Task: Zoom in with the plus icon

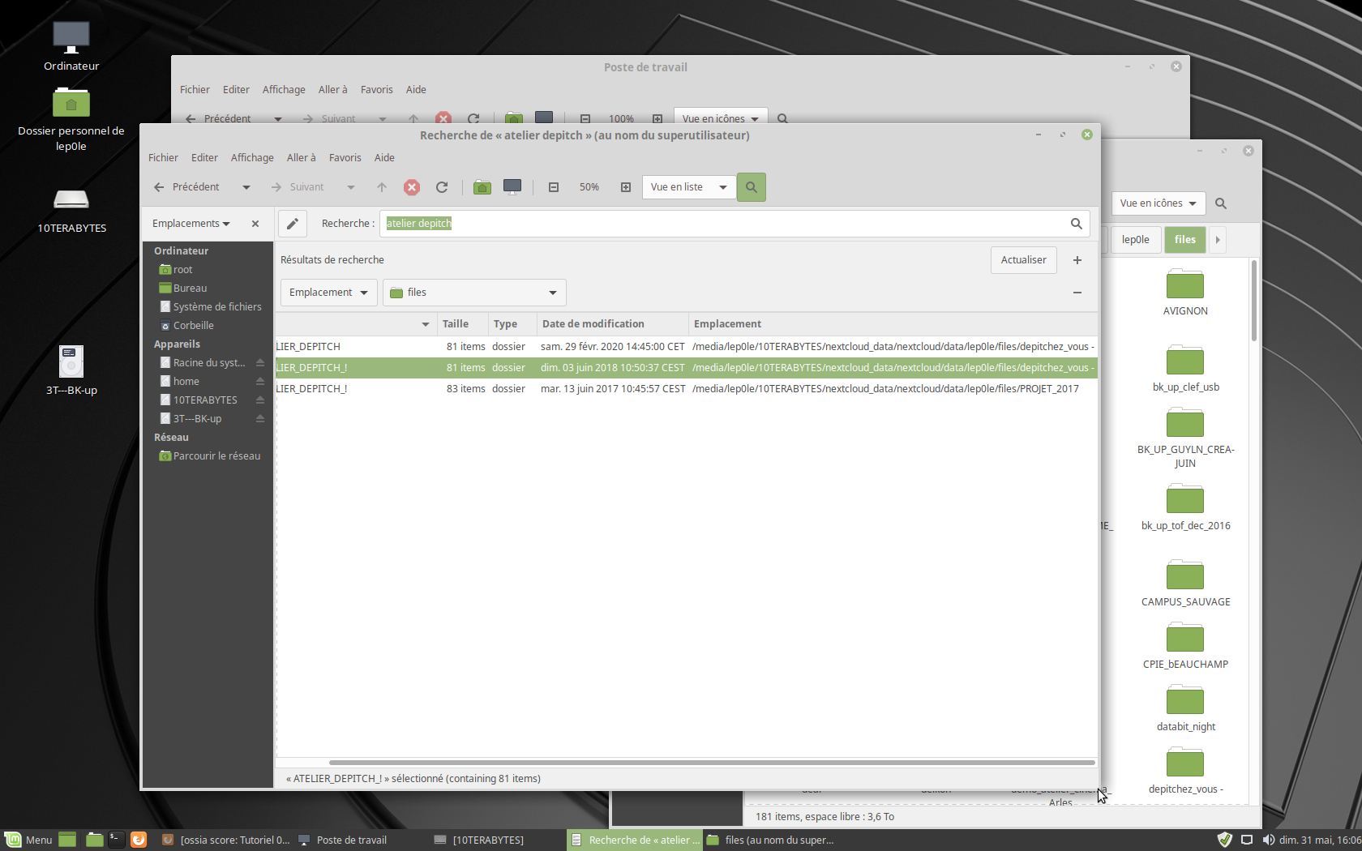Action: 626,187
